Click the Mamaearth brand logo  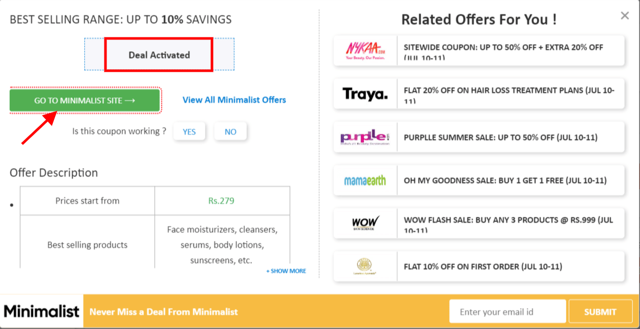[x=365, y=180]
